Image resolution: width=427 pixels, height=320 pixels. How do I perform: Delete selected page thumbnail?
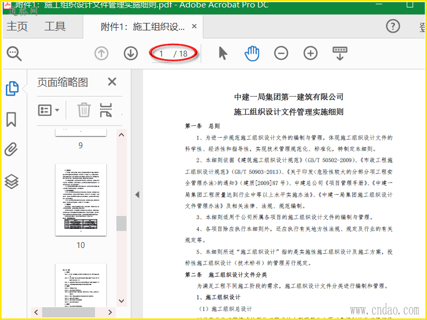pyautogui.click(x=84, y=110)
